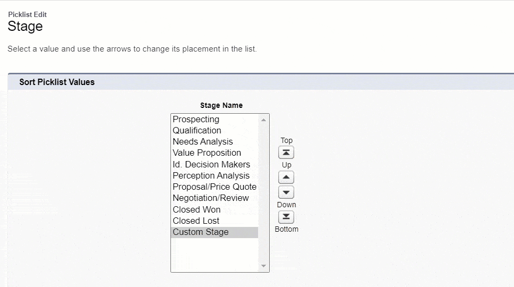
Task: Move selected value to Top
Action: tap(286, 153)
